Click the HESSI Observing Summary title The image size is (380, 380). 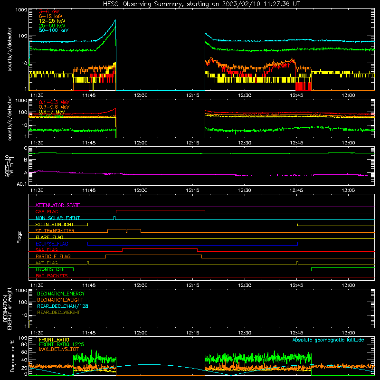pyautogui.click(x=201, y=4)
